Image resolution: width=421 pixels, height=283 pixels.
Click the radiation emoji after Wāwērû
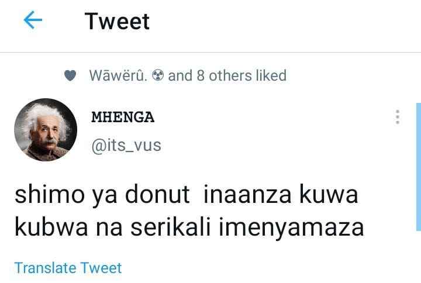coord(157,76)
